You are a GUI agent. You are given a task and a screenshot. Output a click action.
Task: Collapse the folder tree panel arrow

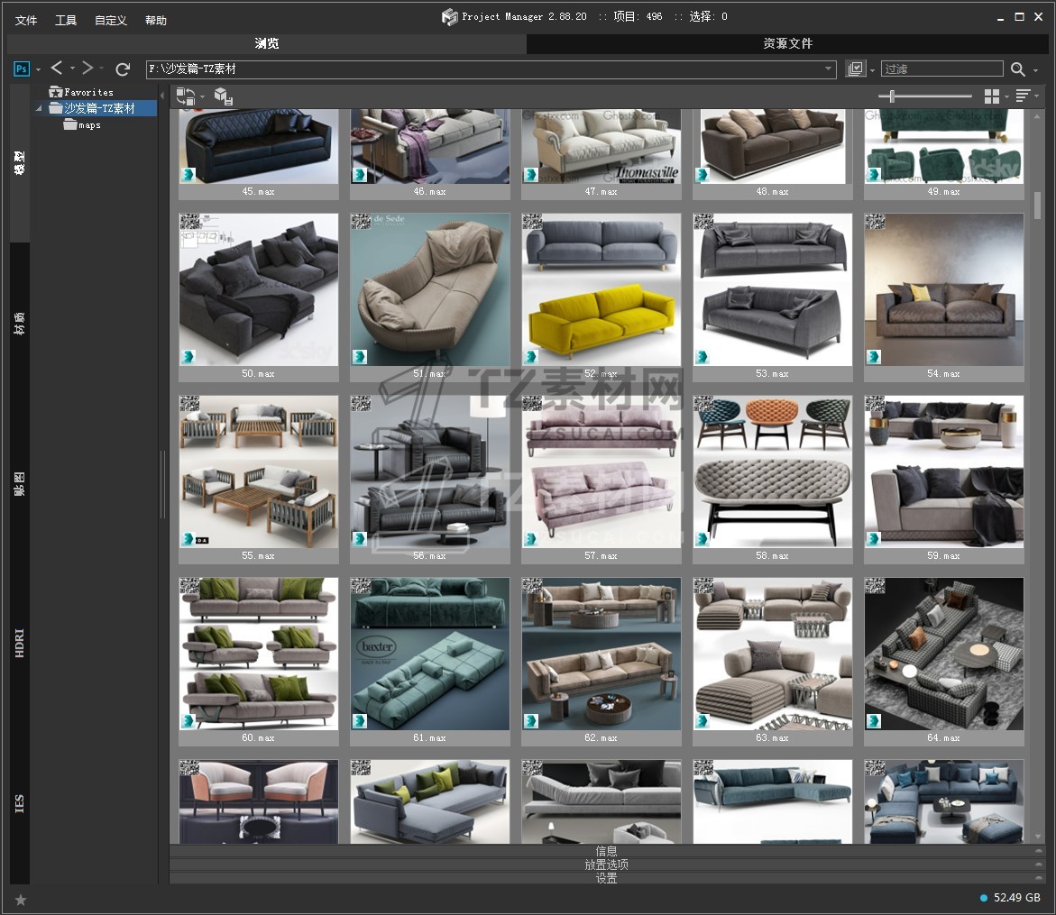(162, 96)
